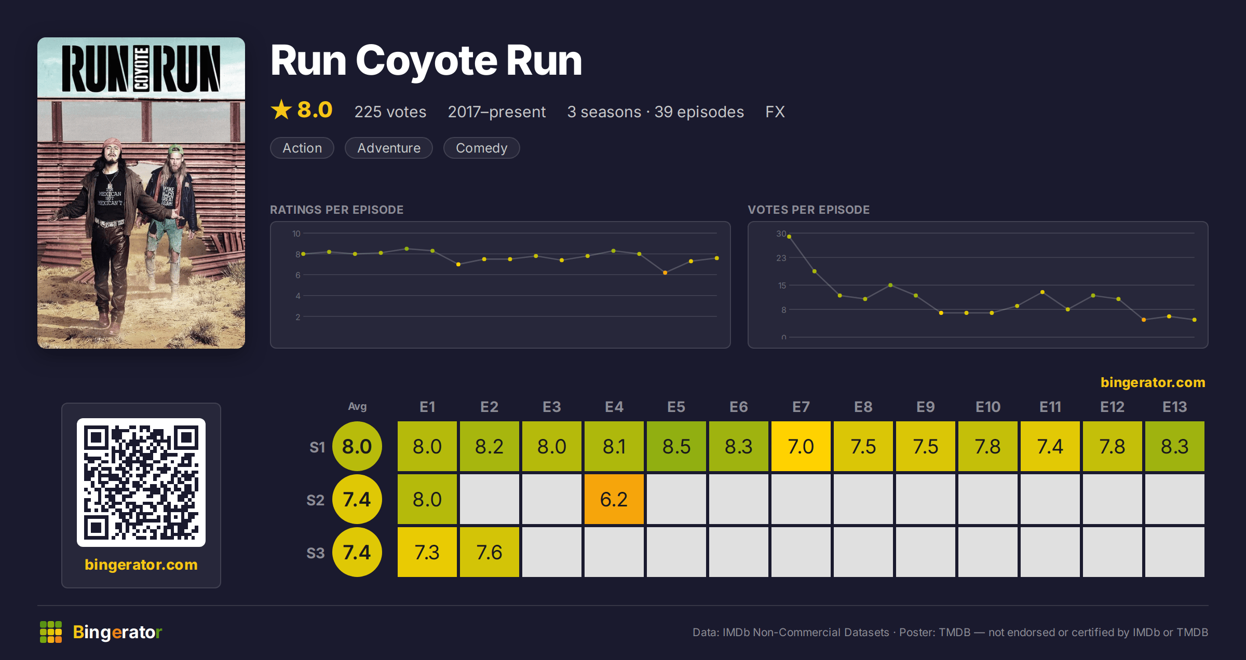Screen dimensions: 1246x660
Task: Click the S2 season row label
Action: 316,500
